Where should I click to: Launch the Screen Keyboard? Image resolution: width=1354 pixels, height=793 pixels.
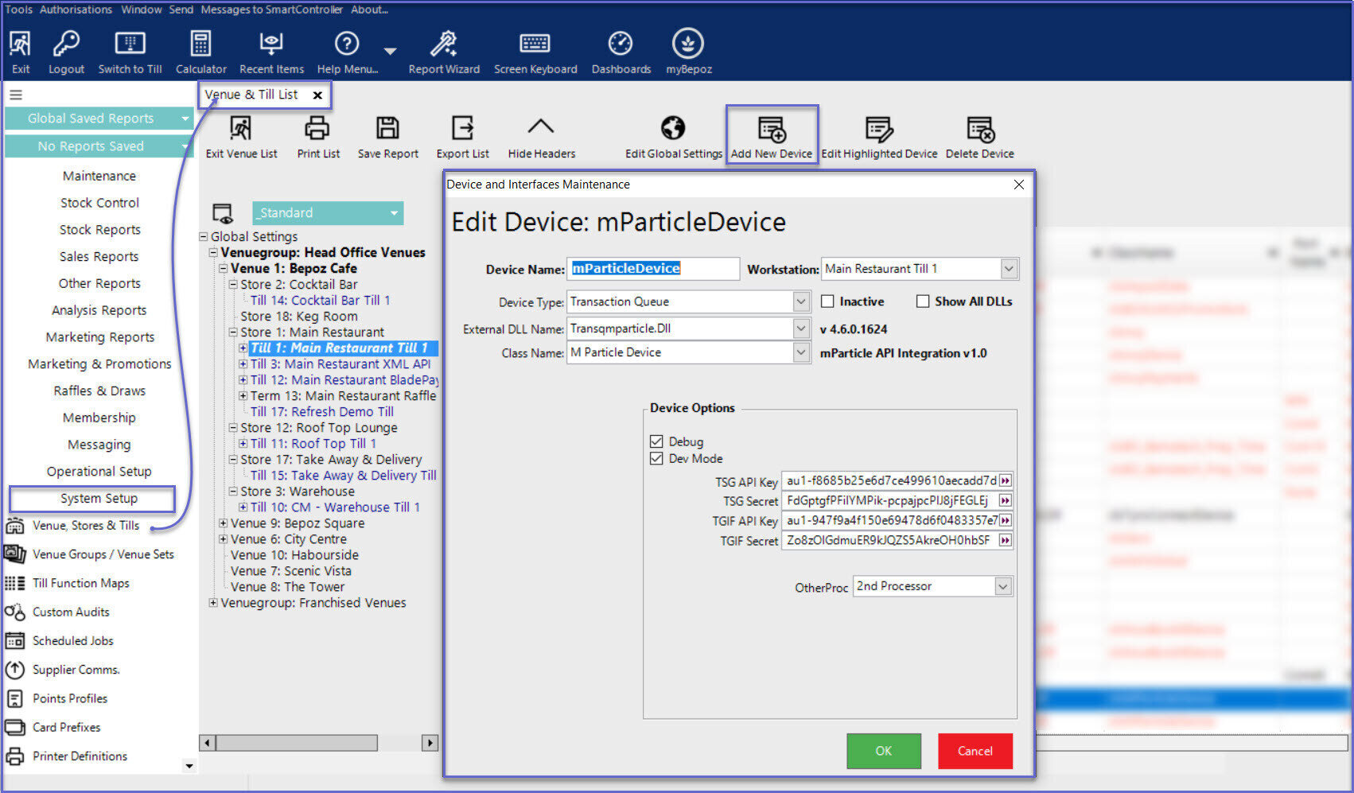pyautogui.click(x=535, y=52)
